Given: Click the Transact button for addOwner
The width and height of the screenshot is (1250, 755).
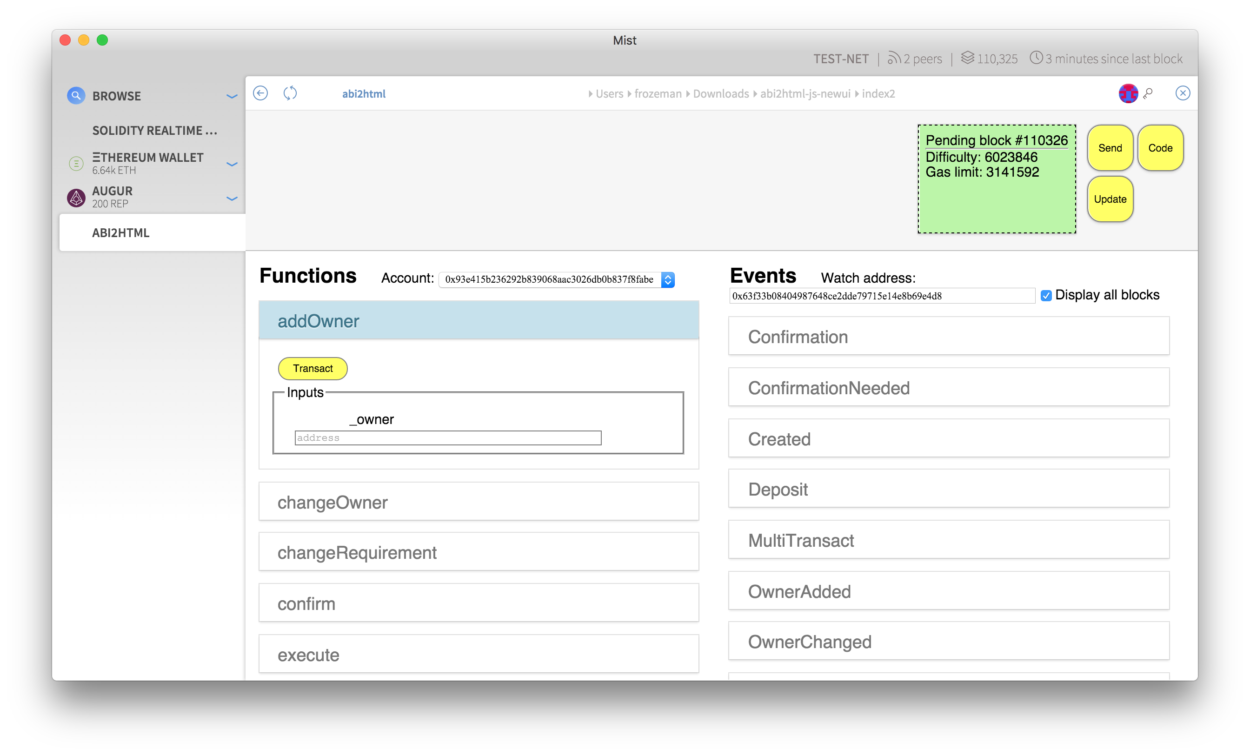Looking at the screenshot, I should [312, 367].
